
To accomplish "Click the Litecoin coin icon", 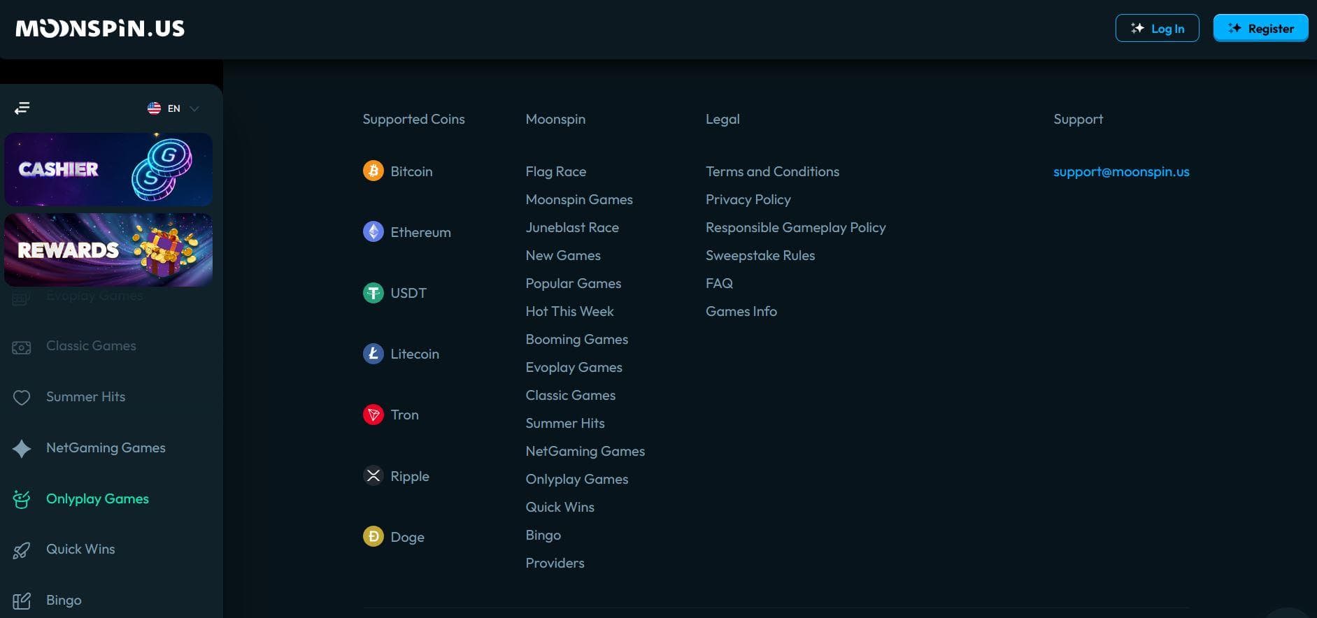I will pyautogui.click(x=373, y=354).
